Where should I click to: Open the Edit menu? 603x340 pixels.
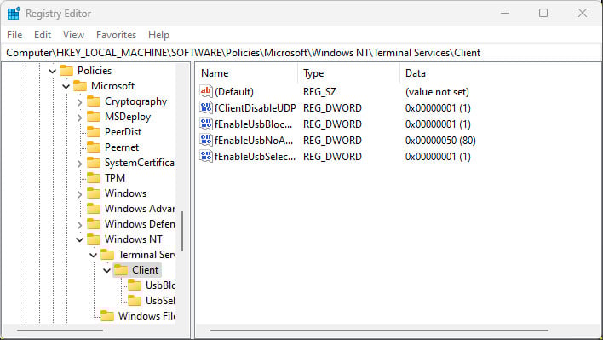click(x=43, y=35)
